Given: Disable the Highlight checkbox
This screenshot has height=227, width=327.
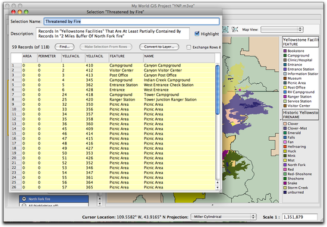Looking at the screenshot, I should (197, 33).
